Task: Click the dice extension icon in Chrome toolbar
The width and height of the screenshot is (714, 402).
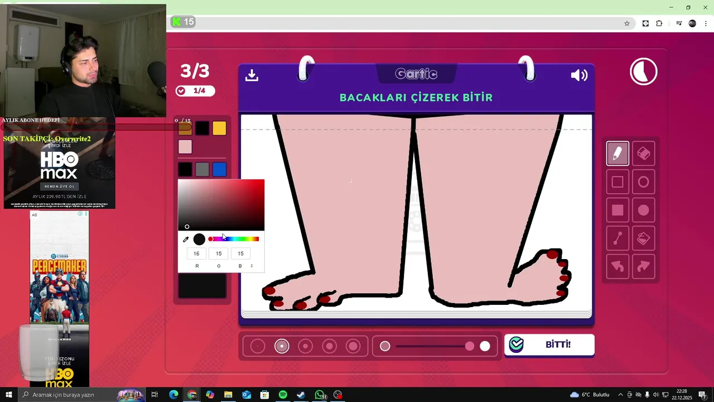Action: [645, 23]
